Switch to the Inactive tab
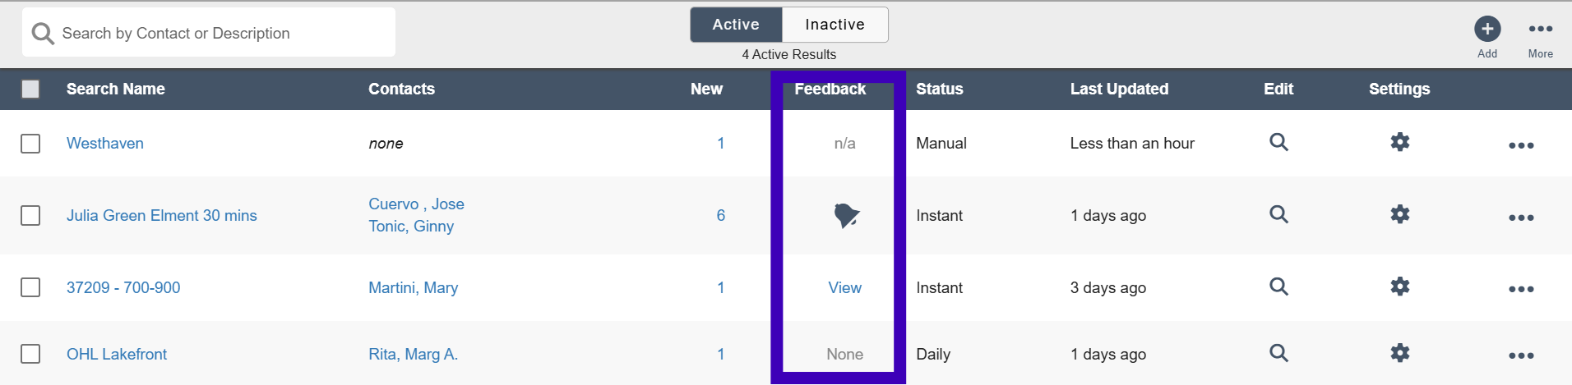Screen dimensions: 1572x385 (x=835, y=25)
